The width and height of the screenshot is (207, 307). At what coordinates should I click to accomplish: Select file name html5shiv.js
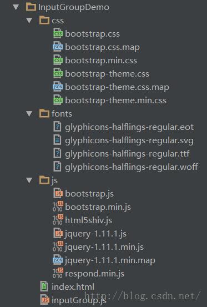88,220
